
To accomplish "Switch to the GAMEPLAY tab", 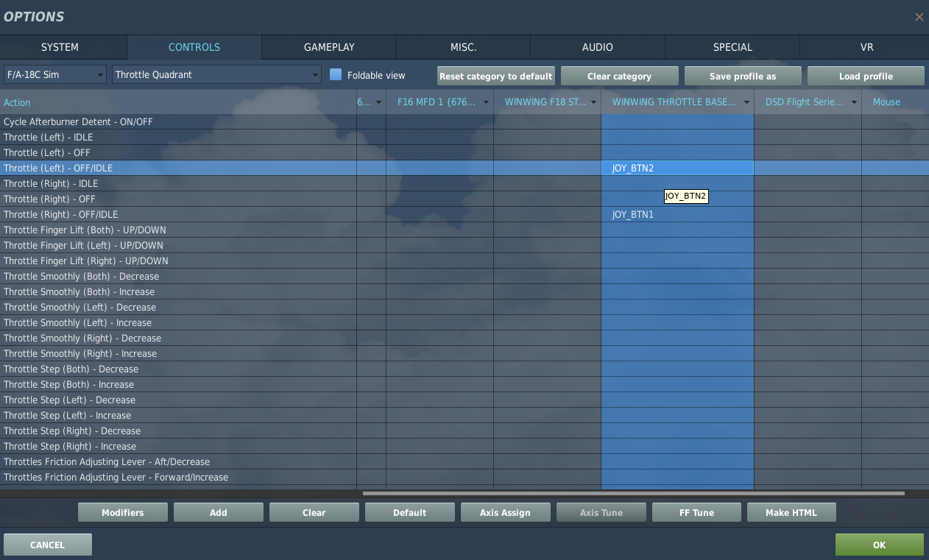I will click(329, 47).
